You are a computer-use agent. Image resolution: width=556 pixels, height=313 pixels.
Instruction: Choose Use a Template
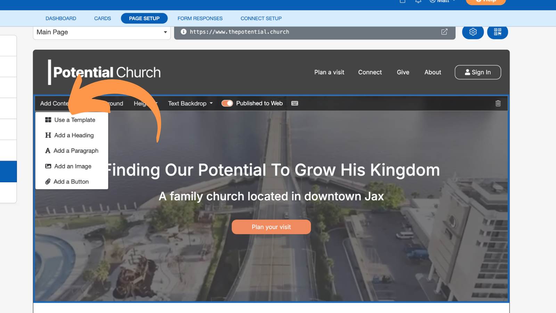[72, 120]
